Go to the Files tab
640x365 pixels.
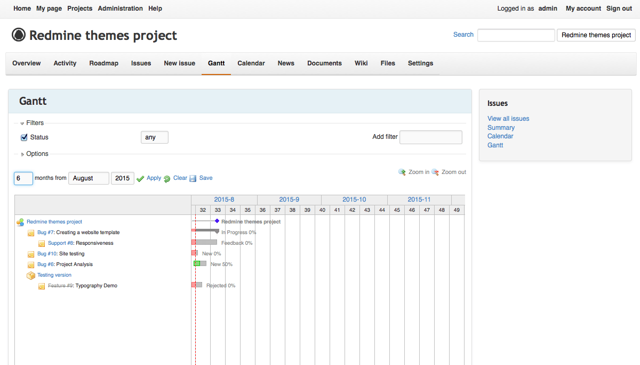388,63
